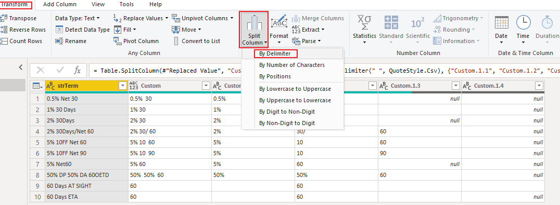
Task: Click Count Rows command
Action: [x=21, y=41]
